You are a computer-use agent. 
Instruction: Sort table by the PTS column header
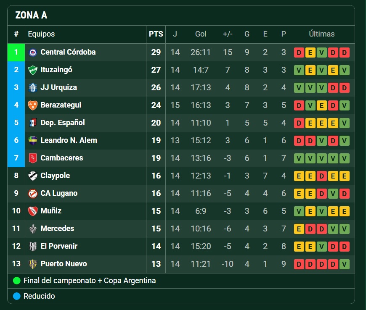pyautogui.click(x=156, y=34)
